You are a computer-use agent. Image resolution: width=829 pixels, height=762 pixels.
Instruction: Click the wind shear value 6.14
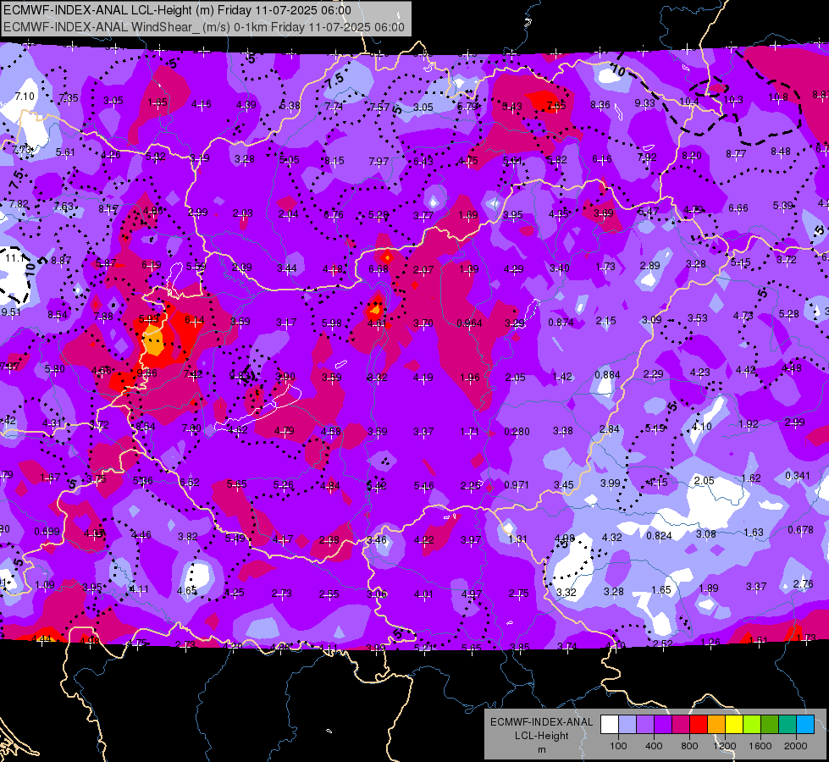pos(195,320)
